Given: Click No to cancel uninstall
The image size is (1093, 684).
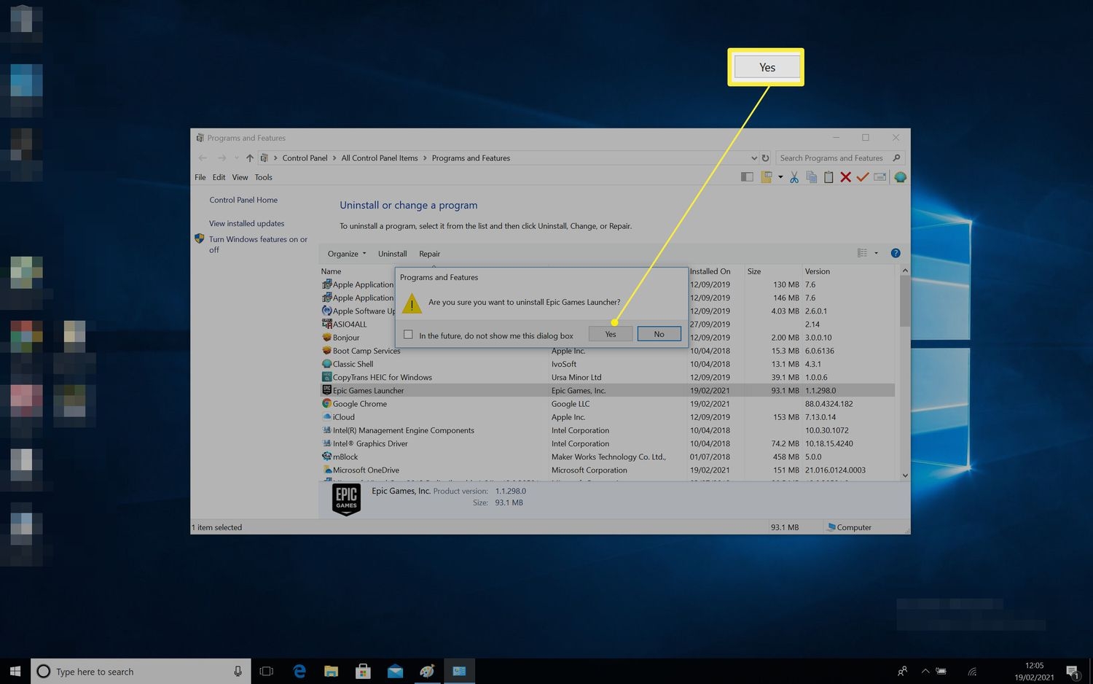Looking at the screenshot, I should [659, 334].
